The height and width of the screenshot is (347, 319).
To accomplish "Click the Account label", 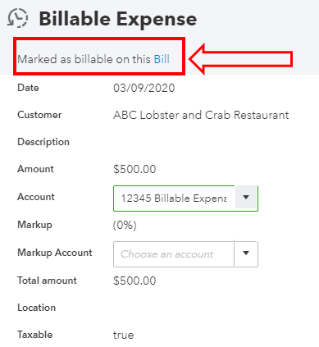I will [36, 197].
